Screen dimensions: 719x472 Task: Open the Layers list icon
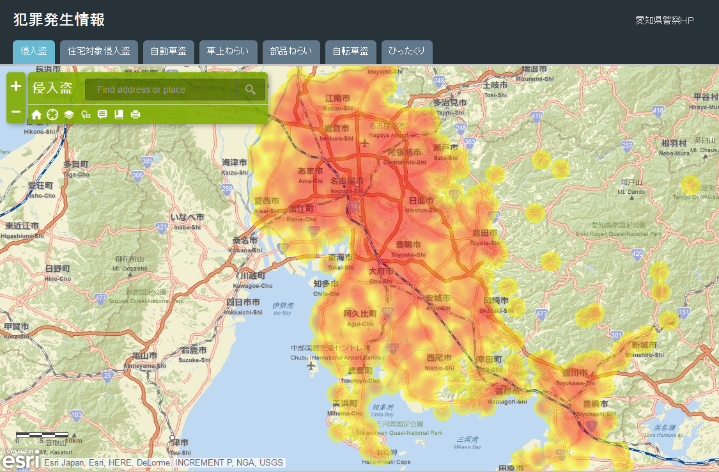(x=69, y=114)
